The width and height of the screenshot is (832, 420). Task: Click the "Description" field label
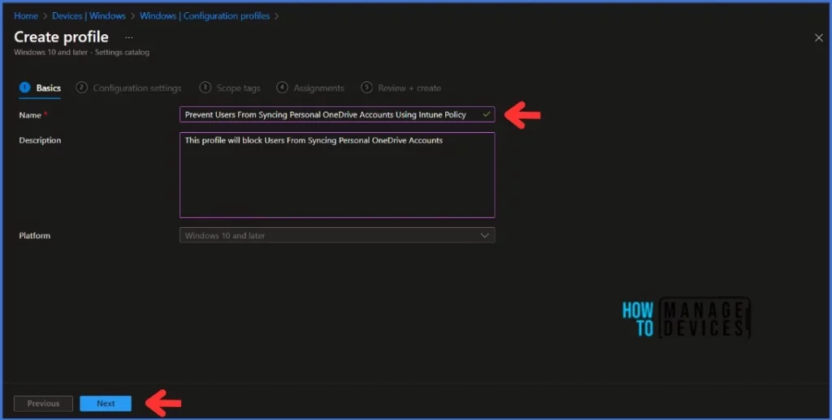40,140
